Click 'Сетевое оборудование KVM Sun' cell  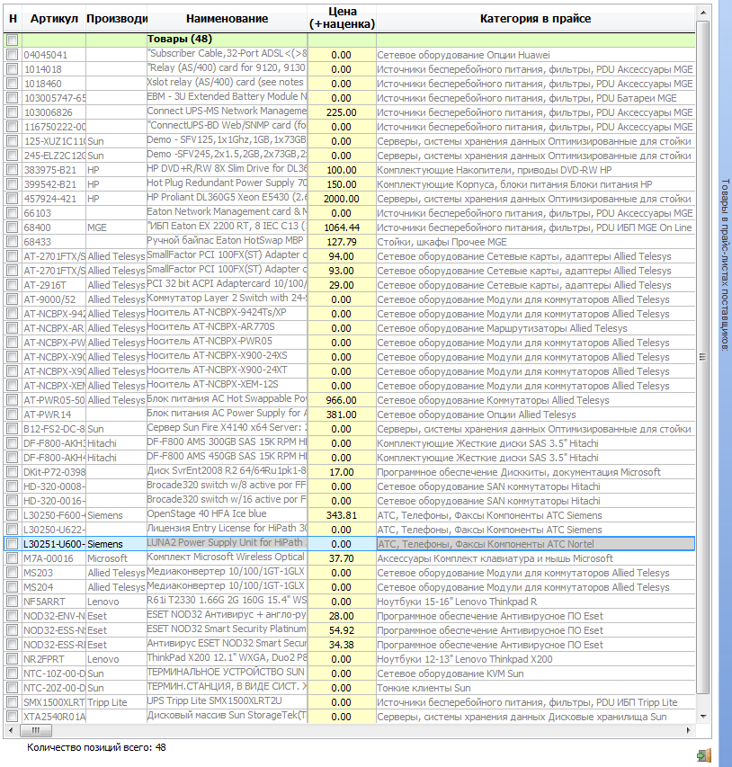click(535, 673)
